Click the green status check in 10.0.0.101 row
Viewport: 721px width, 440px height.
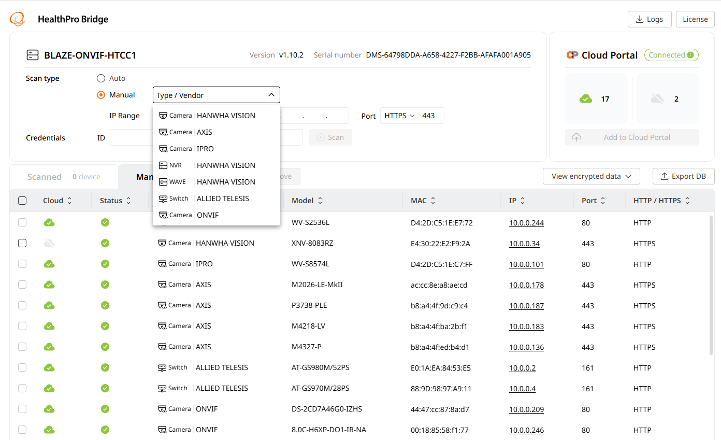(x=105, y=264)
